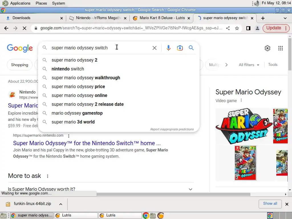Click the browser back arrow
This screenshot has width=292, height=219.
click(6, 28)
